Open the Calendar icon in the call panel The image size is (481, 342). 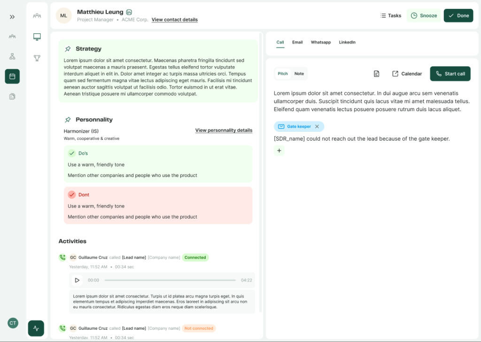407,74
